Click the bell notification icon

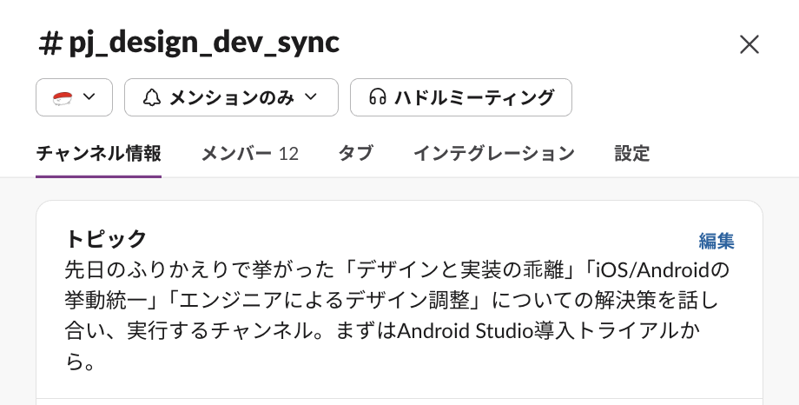152,97
